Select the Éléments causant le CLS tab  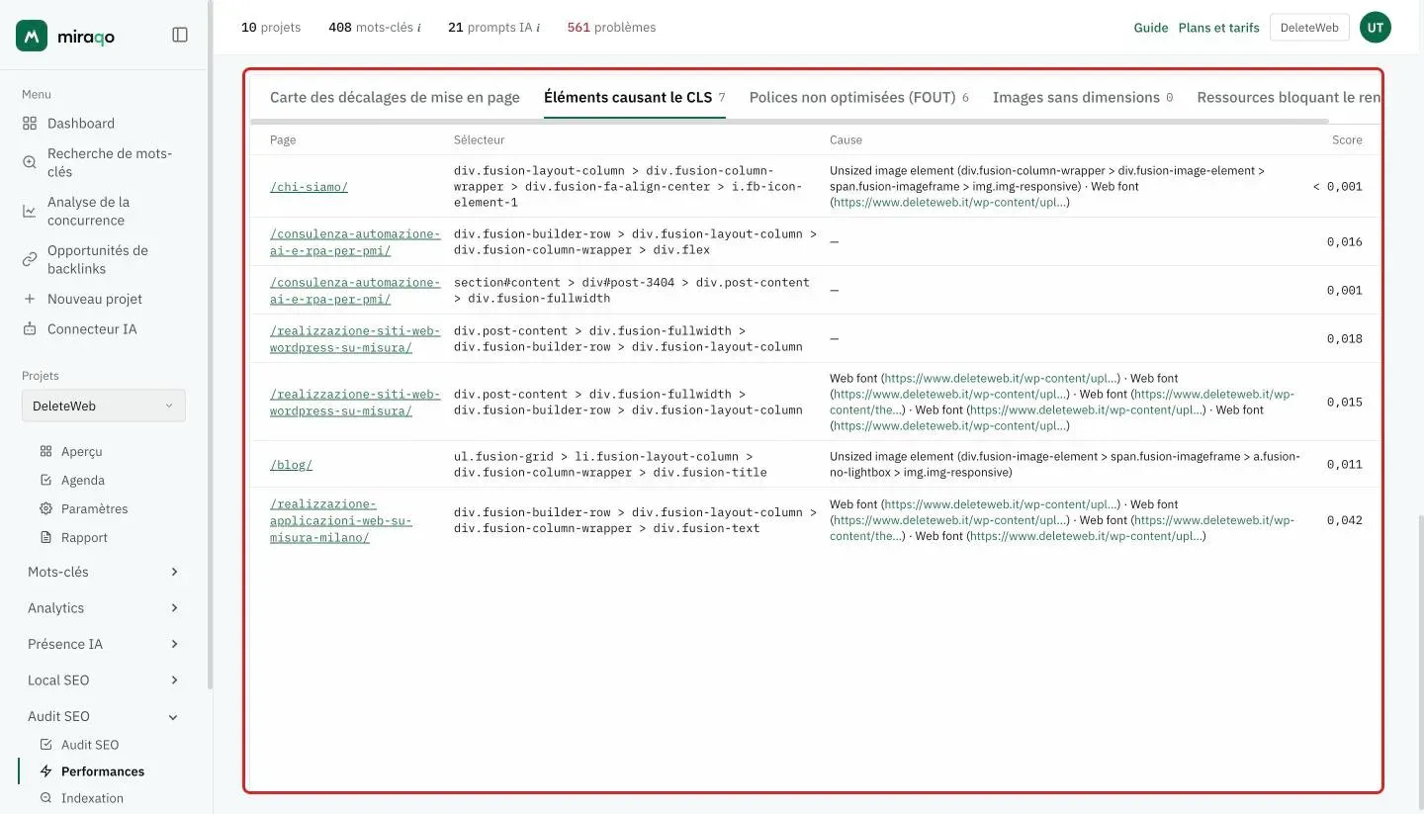[x=635, y=97]
